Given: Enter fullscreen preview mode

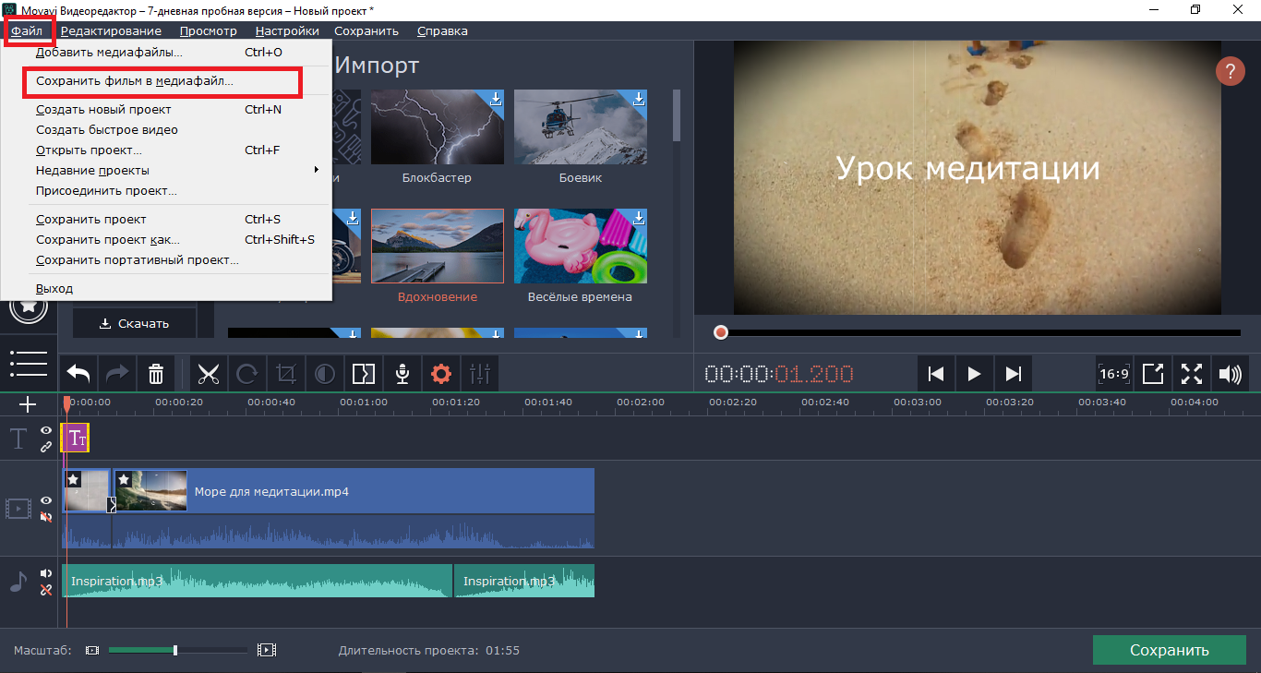Looking at the screenshot, I should click(x=1192, y=374).
